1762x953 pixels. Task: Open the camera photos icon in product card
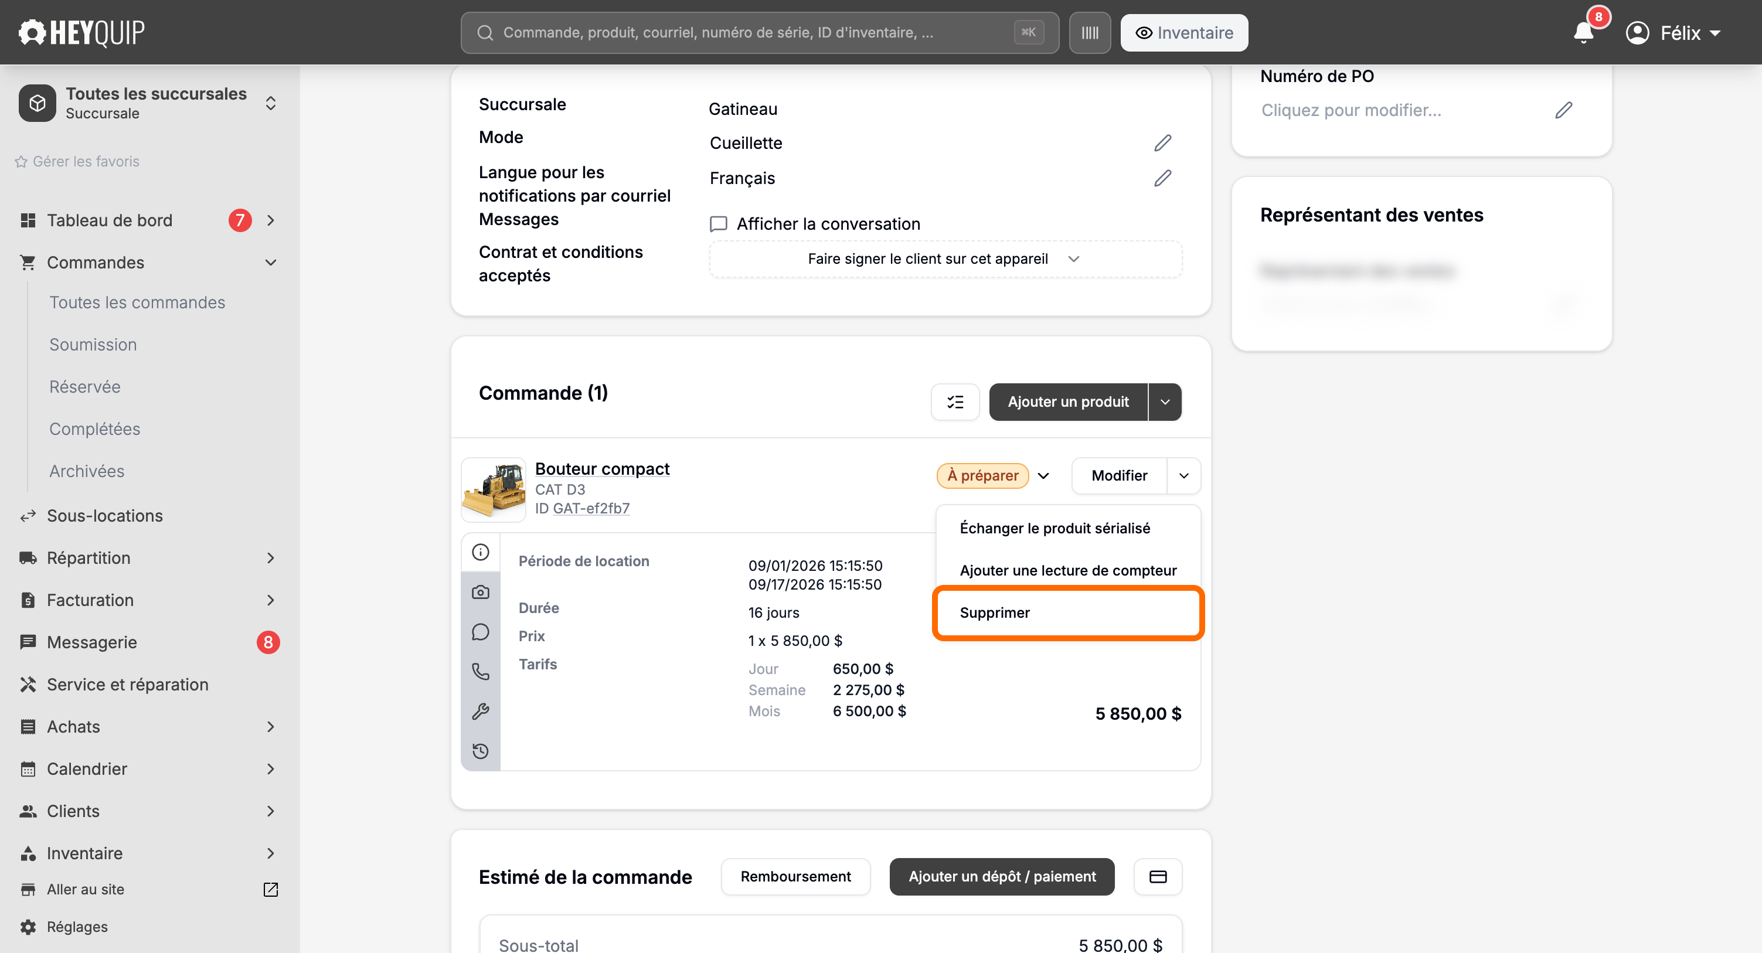tap(481, 592)
